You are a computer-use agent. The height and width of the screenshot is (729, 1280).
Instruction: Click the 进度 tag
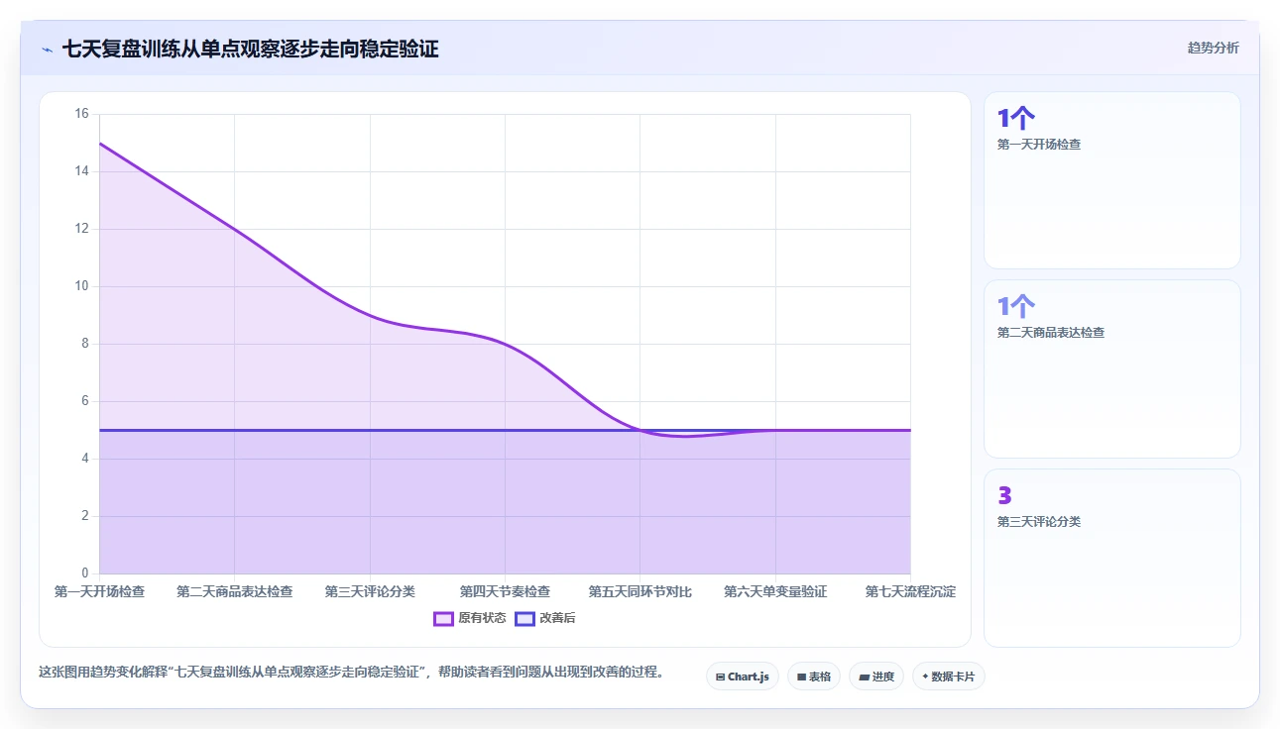click(x=876, y=677)
